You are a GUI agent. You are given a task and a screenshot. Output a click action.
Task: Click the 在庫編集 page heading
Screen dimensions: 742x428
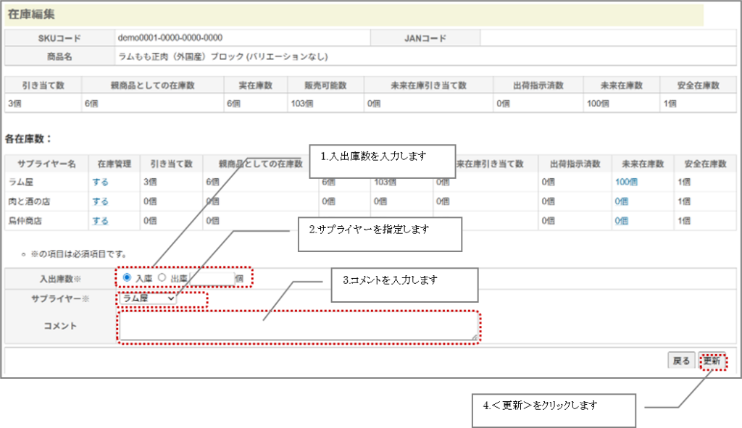click(x=31, y=14)
